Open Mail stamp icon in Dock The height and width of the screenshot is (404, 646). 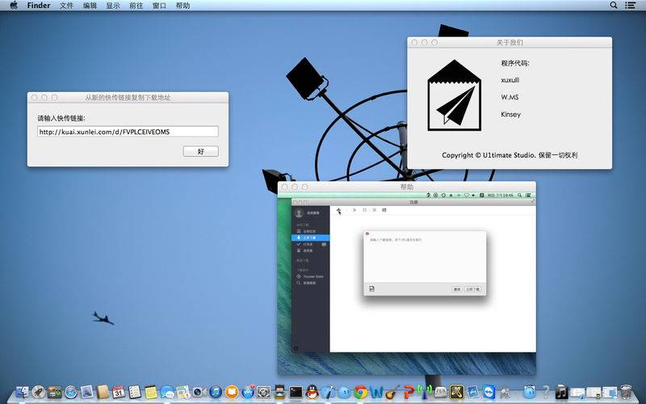pyautogui.click(x=87, y=392)
